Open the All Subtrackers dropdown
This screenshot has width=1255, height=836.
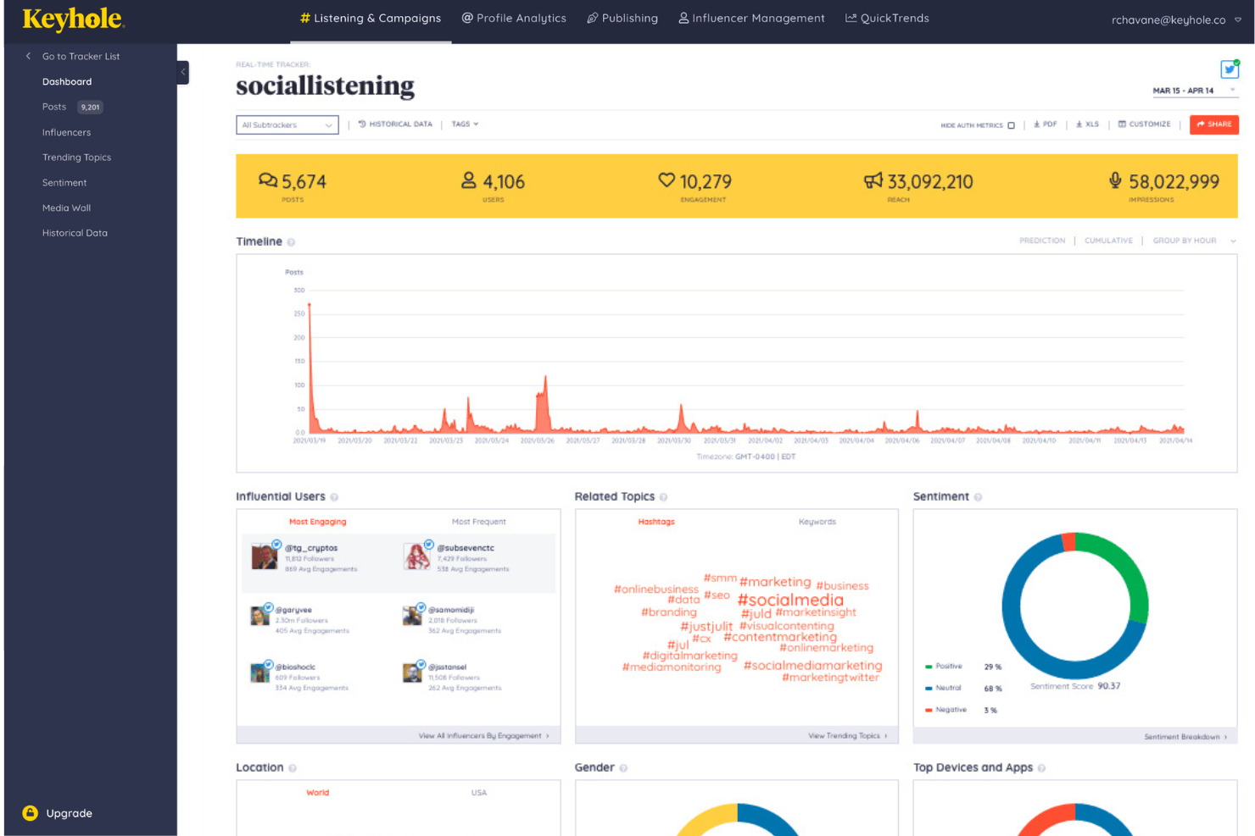pos(287,125)
